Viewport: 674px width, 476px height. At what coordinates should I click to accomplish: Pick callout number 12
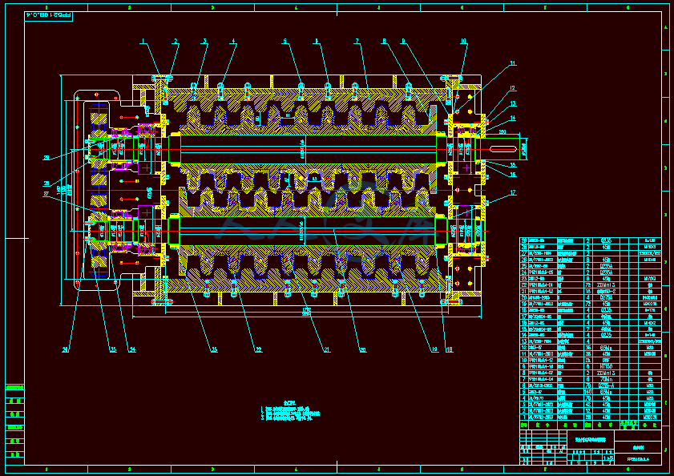coord(512,88)
